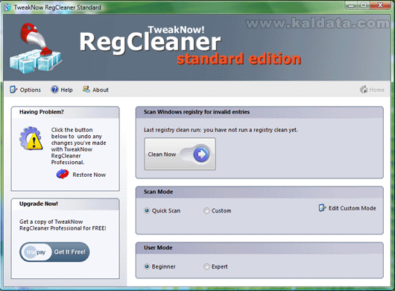Maximize the RegCleaner window

(364, 5)
